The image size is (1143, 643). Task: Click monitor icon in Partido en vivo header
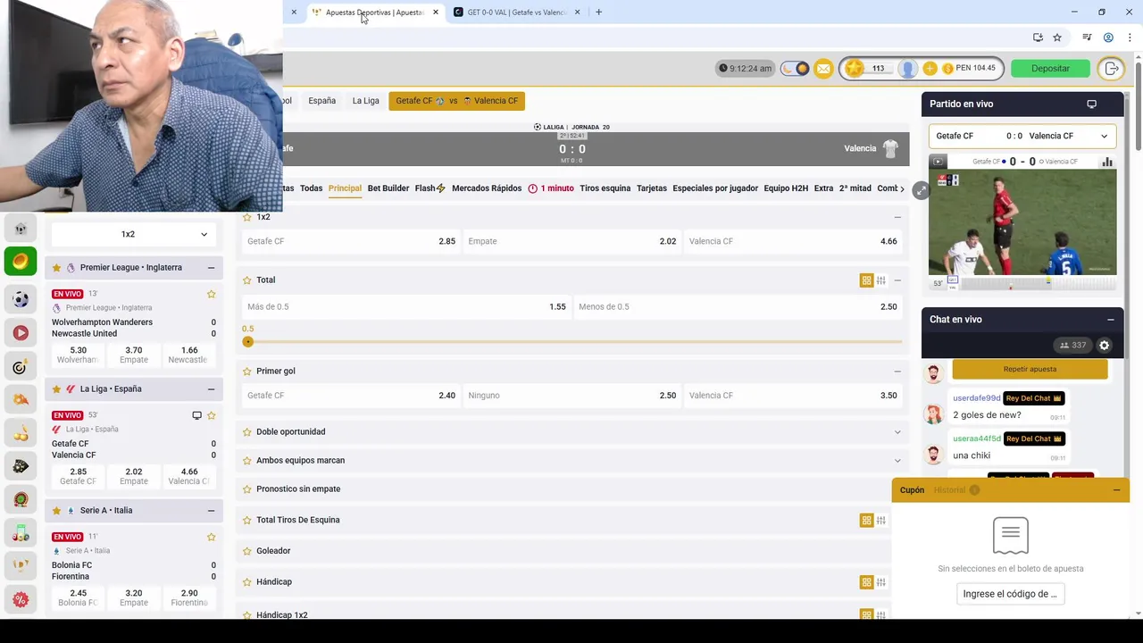pyautogui.click(x=1091, y=104)
